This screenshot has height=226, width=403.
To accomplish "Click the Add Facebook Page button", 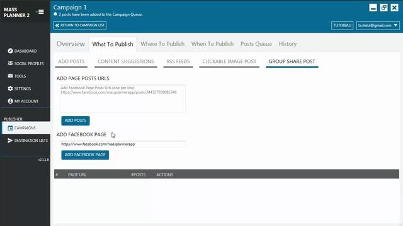I will coord(85,155).
